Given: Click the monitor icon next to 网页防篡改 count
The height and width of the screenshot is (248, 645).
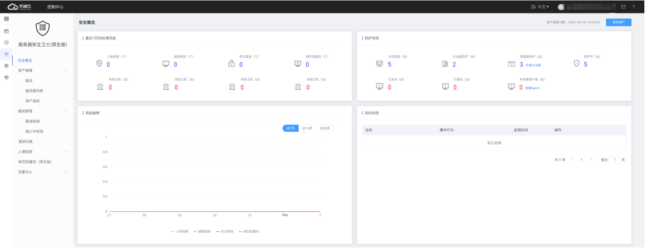Looking at the screenshot, I should pos(298,64).
